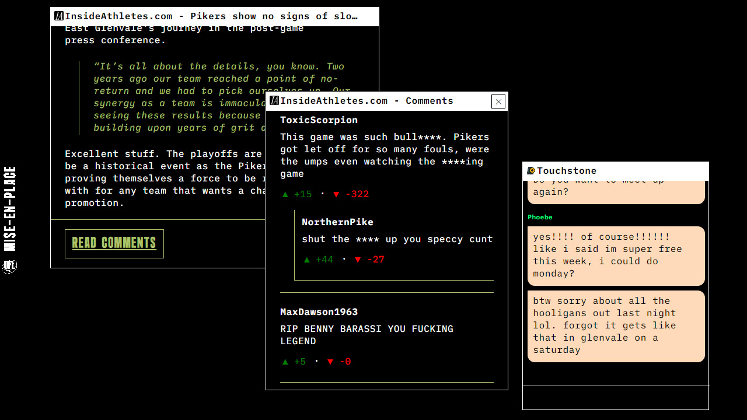747x420 pixels.
Task: Open NorthernPike's username profile
Action: click(x=337, y=222)
